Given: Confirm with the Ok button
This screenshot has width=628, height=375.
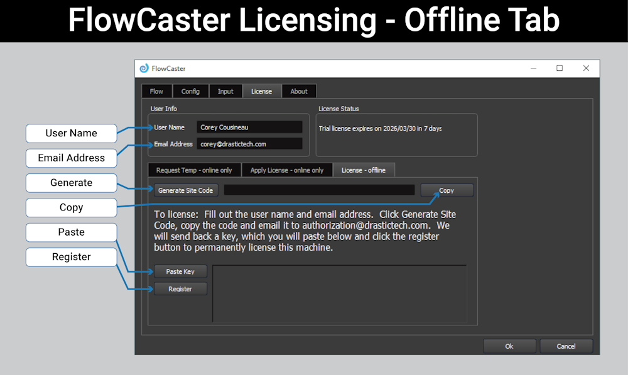Looking at the screenshot, I should pos(509,346).
